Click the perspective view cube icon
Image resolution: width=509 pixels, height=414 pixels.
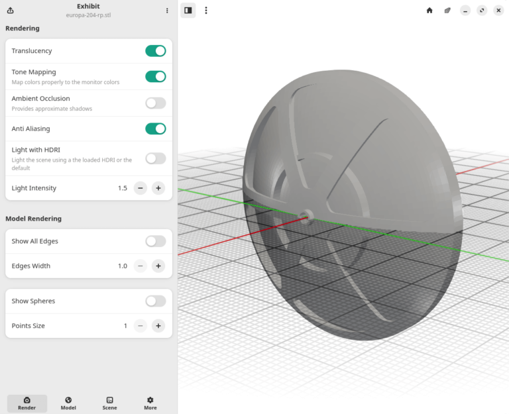point(447,11)
